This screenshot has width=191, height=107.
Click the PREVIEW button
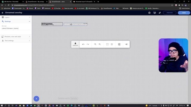(x=170, y=13)
